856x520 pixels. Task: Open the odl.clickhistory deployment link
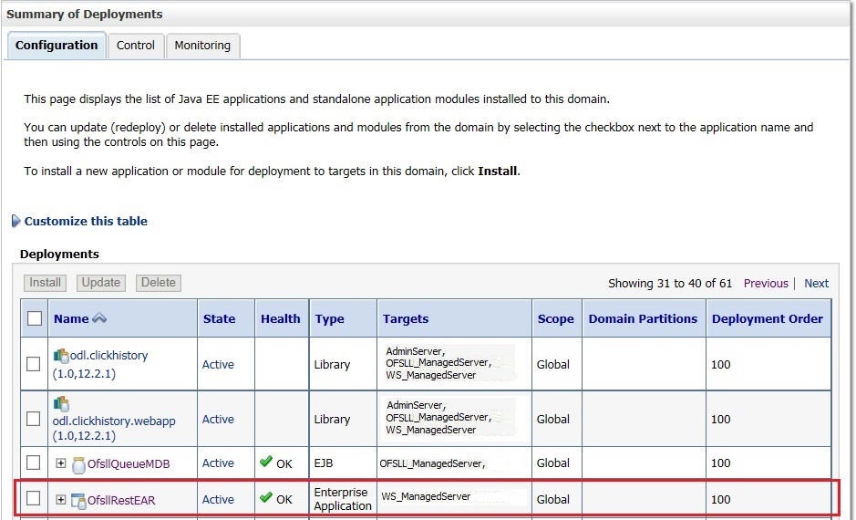[x=100, y=364]
